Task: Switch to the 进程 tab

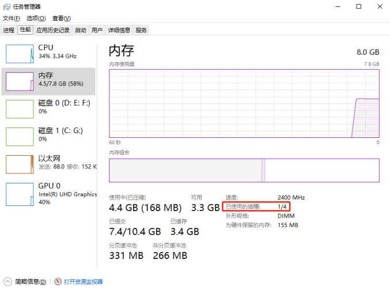Action: click(x=9, y=30)
